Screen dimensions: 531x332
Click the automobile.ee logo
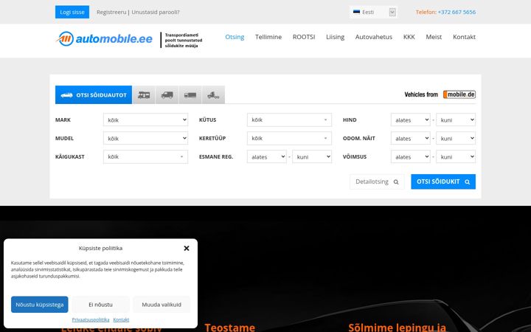(104, 39)
